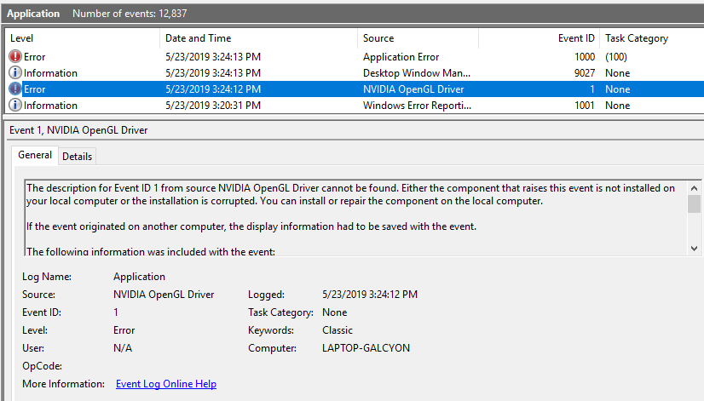Screen dimensions: 704x401
Task: Select the Application Error event row
Action: (x=355, y=56)
